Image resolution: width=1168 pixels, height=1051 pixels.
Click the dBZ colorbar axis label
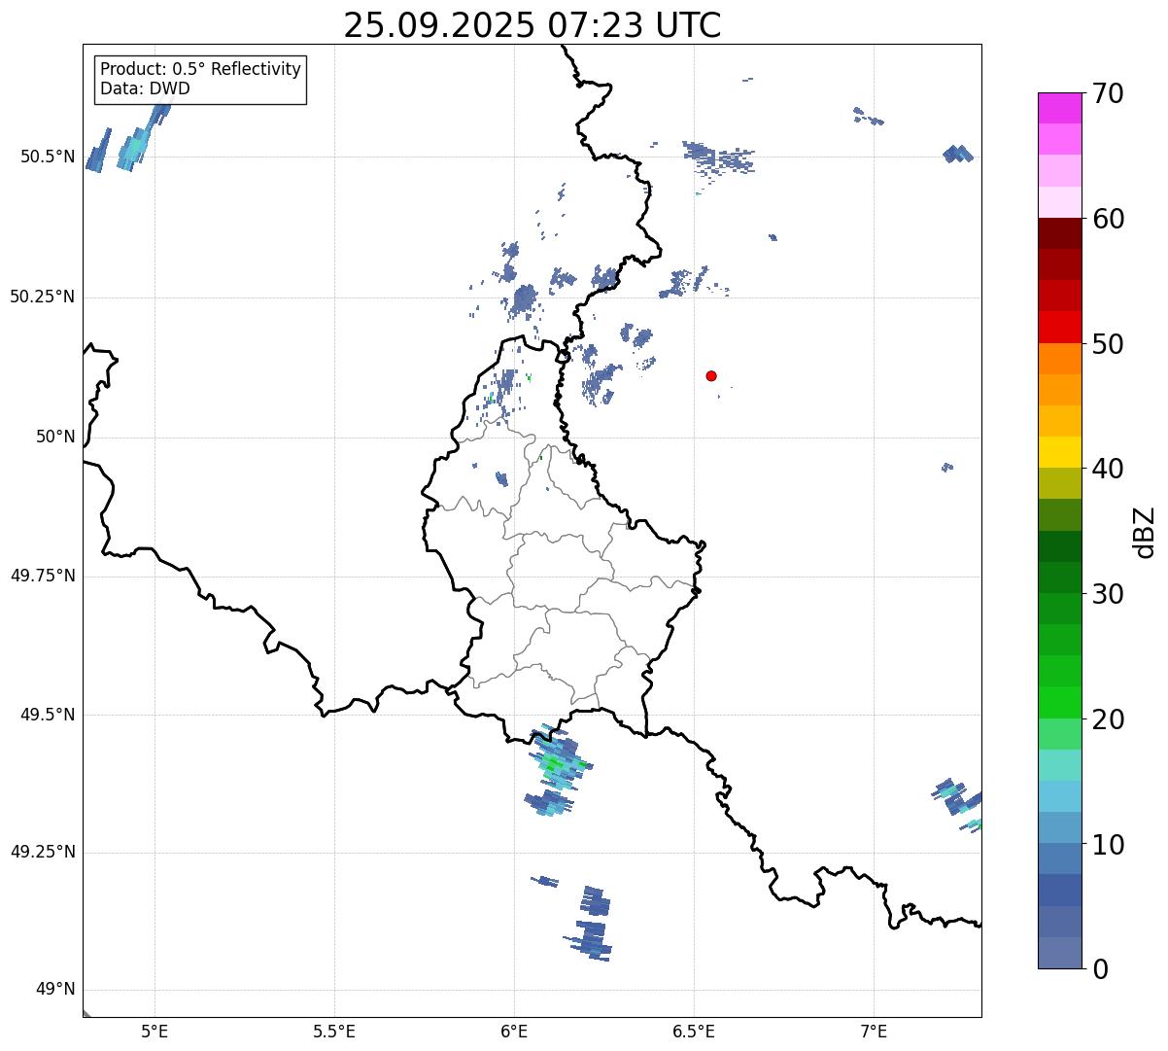pos(1145,531)
